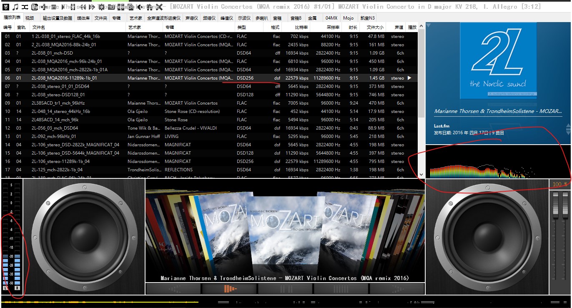The width and height of the screenshot is (572, 308).
Task: Open the 频谱仪 tab
Action: coord(209,18)
